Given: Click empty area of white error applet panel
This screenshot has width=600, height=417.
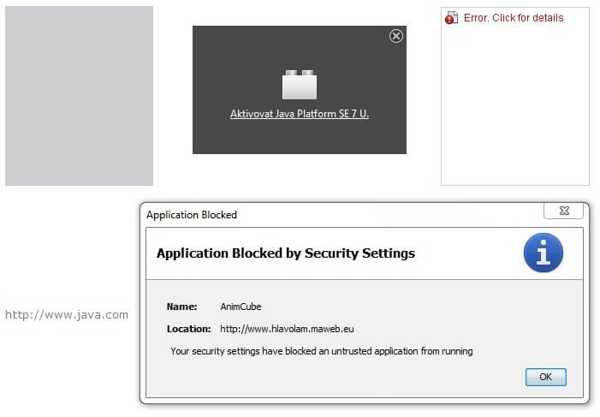Looking at the screenshot, I should (x=515, y=107).
